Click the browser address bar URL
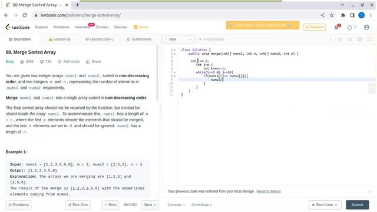Image resolution: width=377 pixels, height=212 pixels. coord(81,15)
